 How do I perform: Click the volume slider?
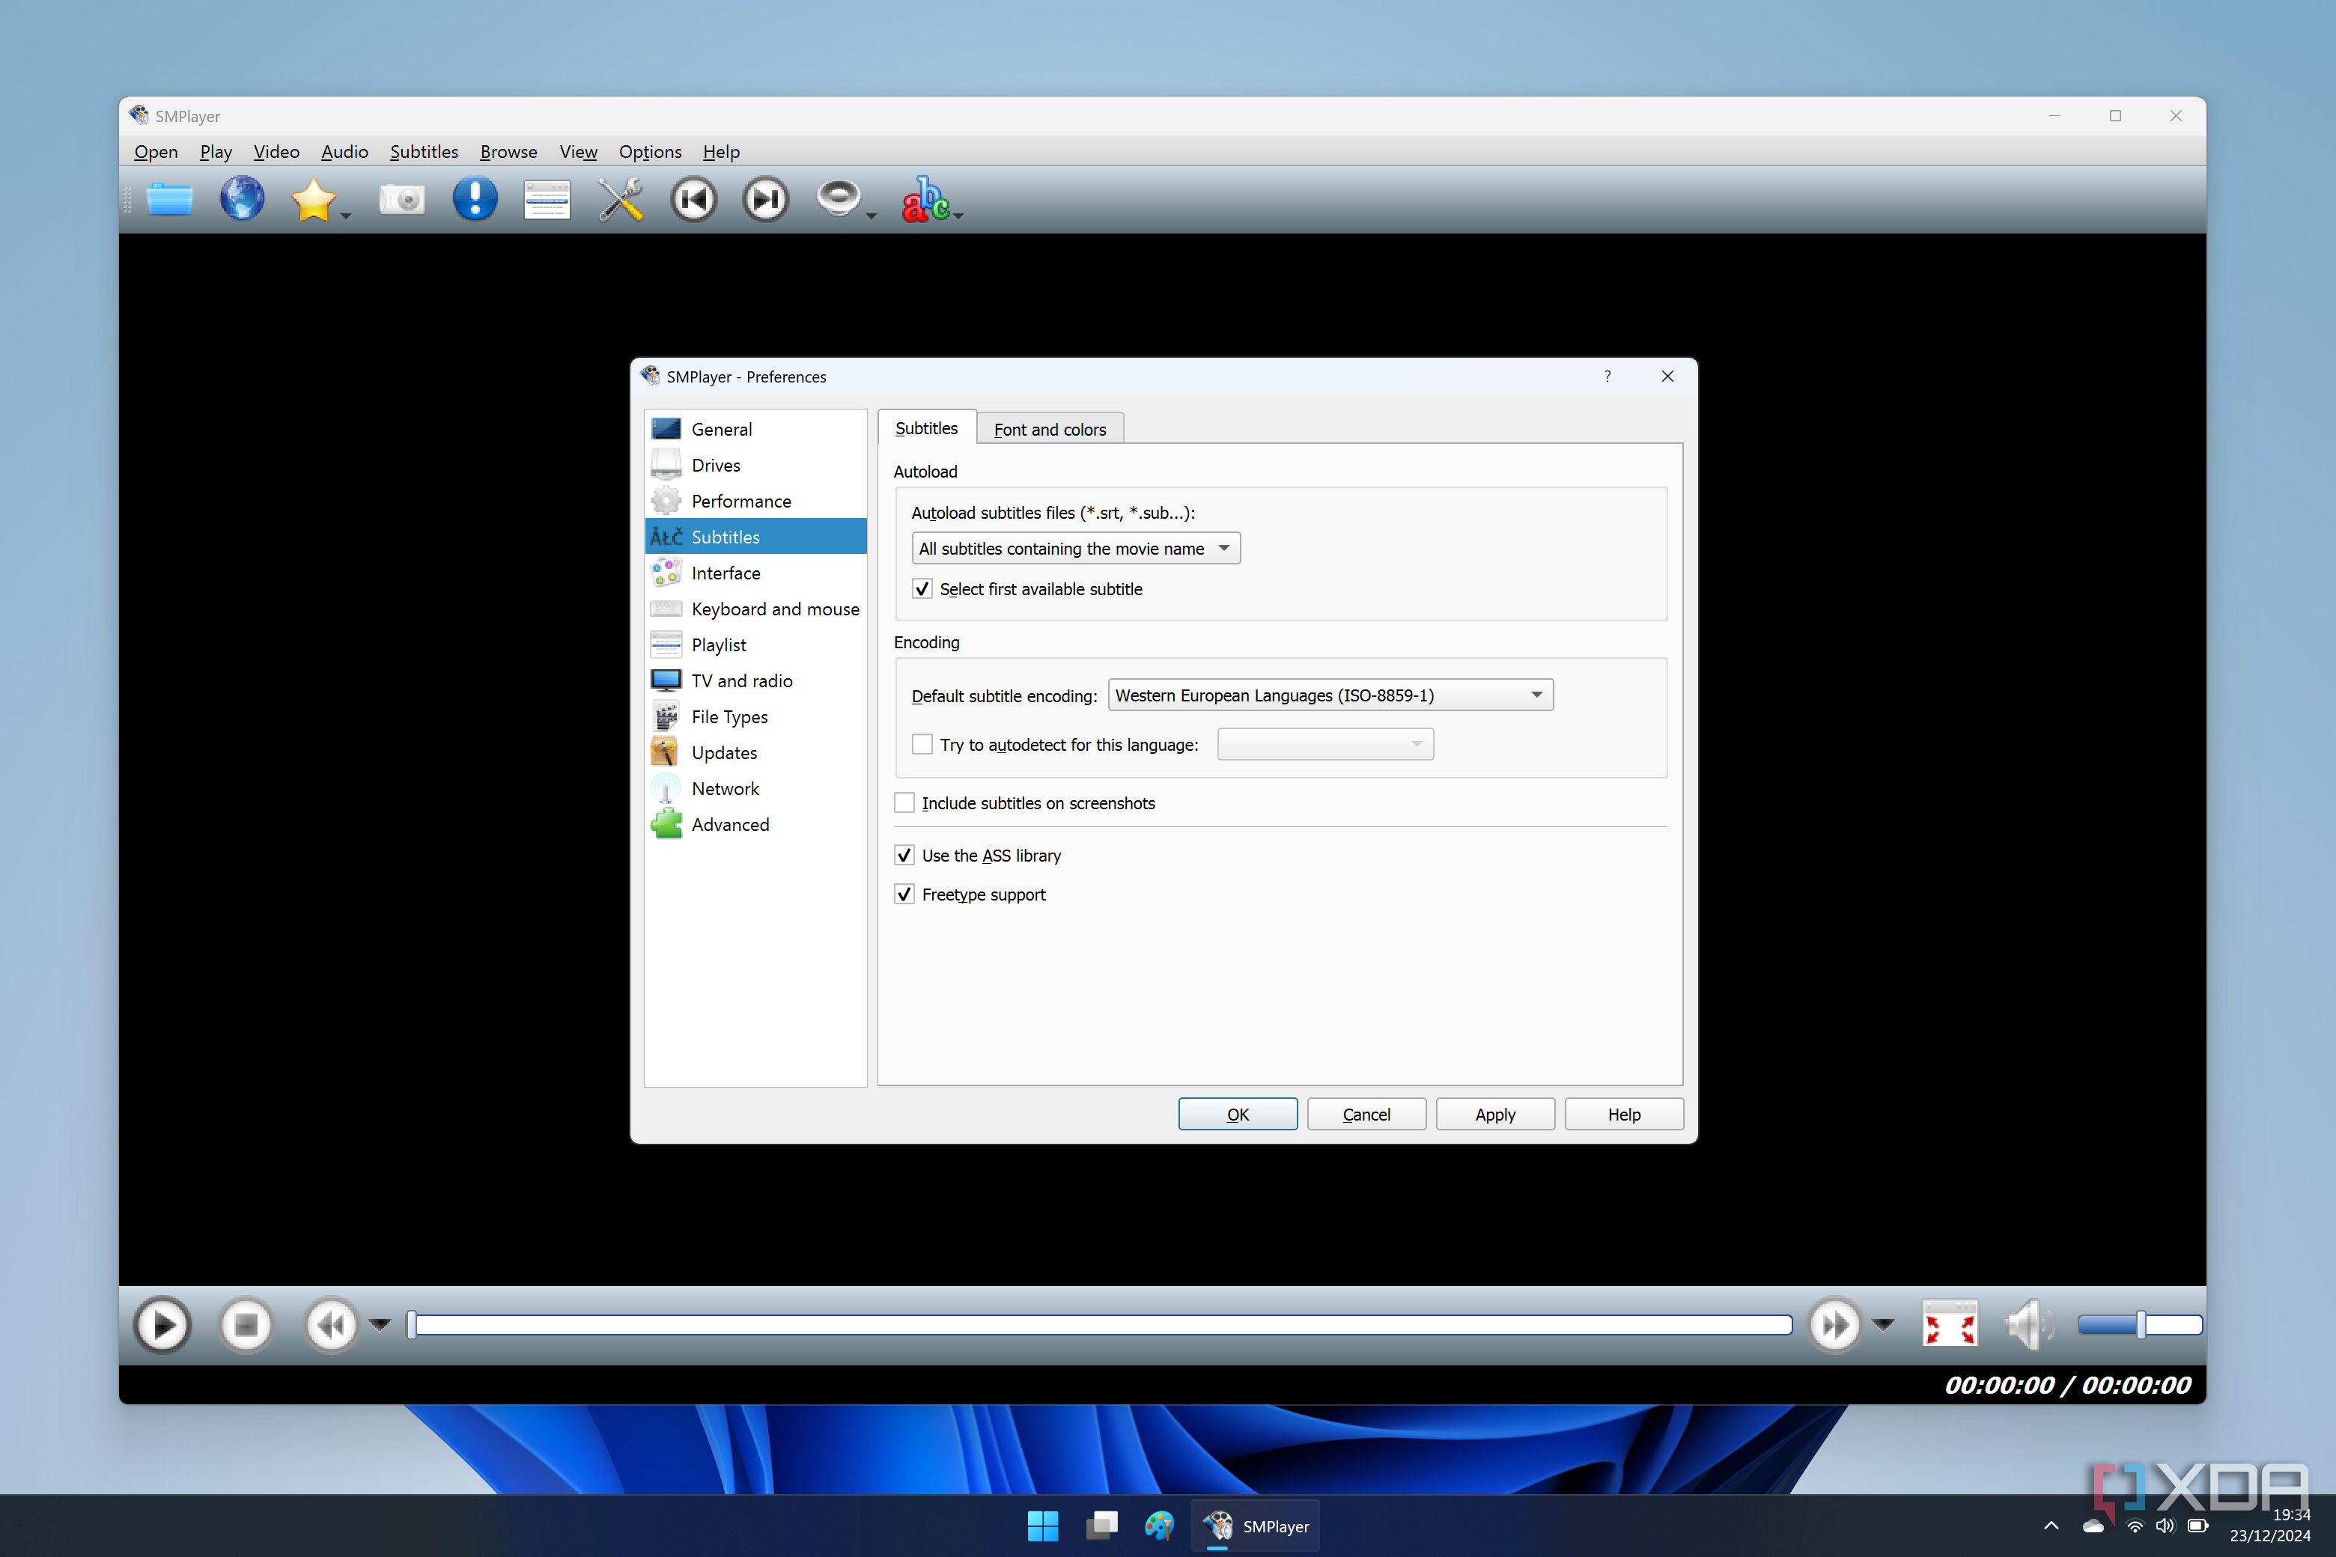2141,1325
